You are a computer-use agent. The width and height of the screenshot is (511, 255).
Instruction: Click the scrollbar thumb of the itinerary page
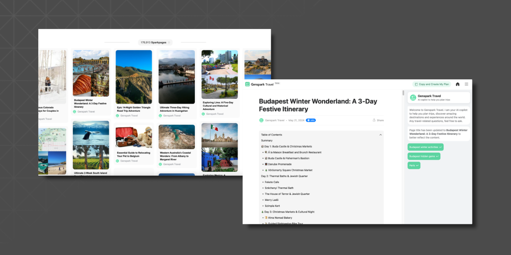tap(403, 93)
